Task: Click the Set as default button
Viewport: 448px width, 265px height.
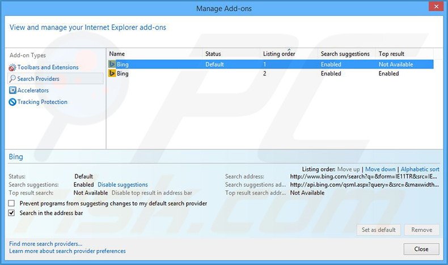Action: (x=379, y=230)
